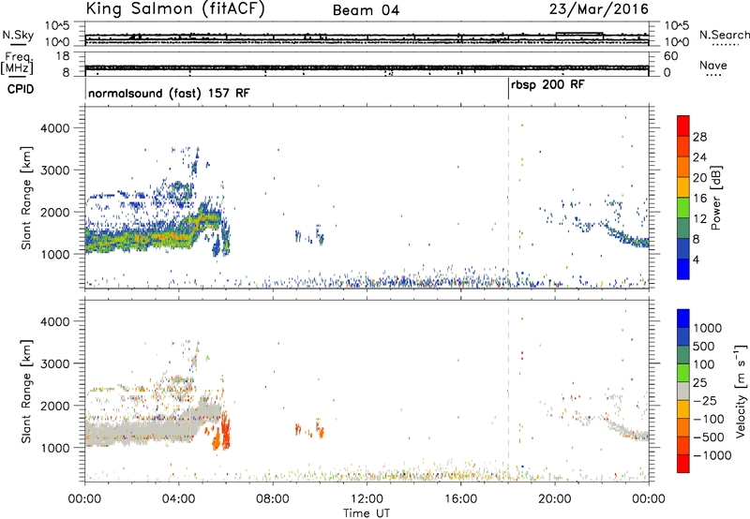Click the '28' label on power colorbar
The height and width of the screenshot is (519, 750).
click(x=699, y=137)
